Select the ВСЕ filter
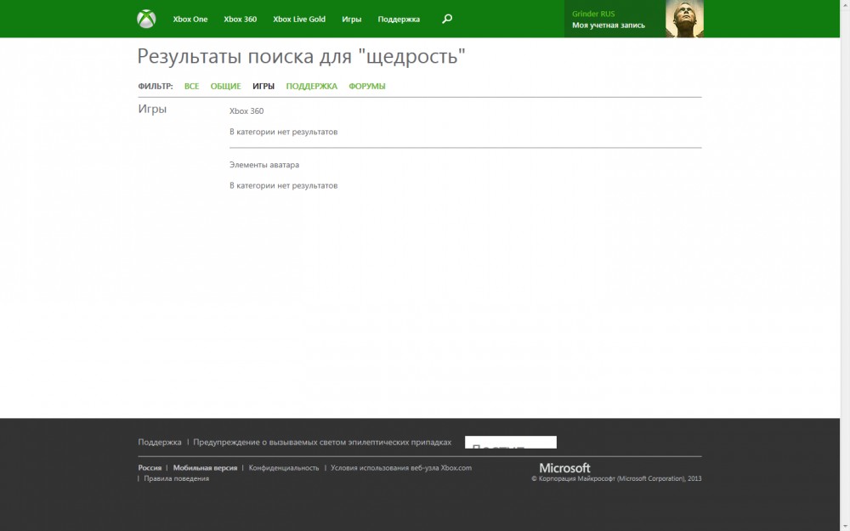Viewport: 850px width, 531px height. tap(191, 86)
